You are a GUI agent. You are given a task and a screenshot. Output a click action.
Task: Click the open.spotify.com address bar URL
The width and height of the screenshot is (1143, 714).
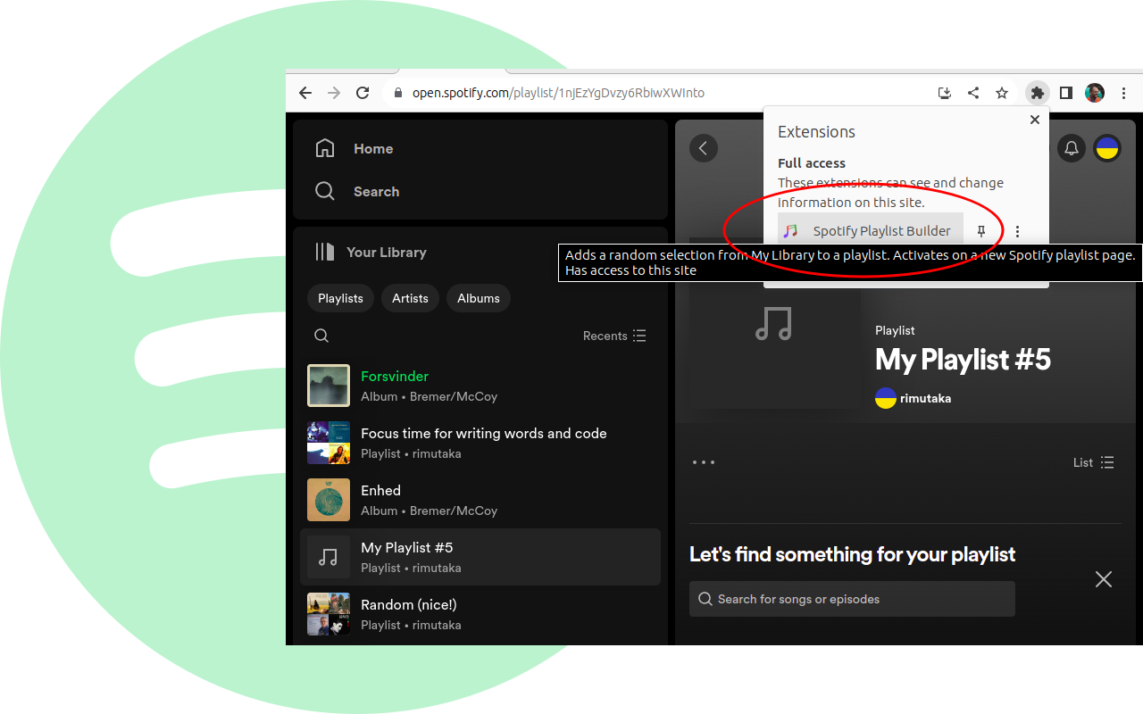coord(558,93)
